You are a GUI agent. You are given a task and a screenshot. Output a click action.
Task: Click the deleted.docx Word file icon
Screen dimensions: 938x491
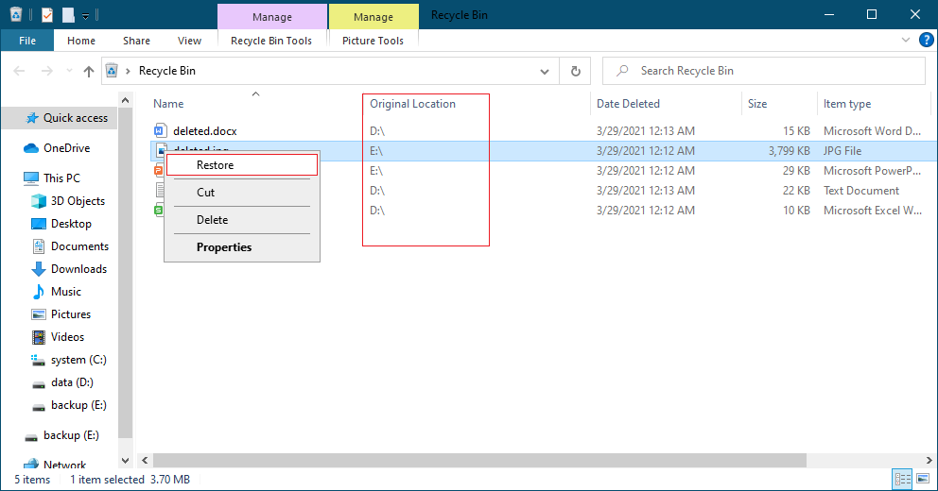(x=160, y=130)
